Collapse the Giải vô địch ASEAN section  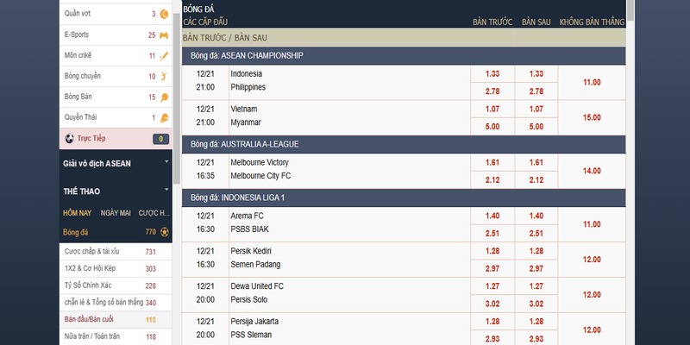[x=166, y=162]
